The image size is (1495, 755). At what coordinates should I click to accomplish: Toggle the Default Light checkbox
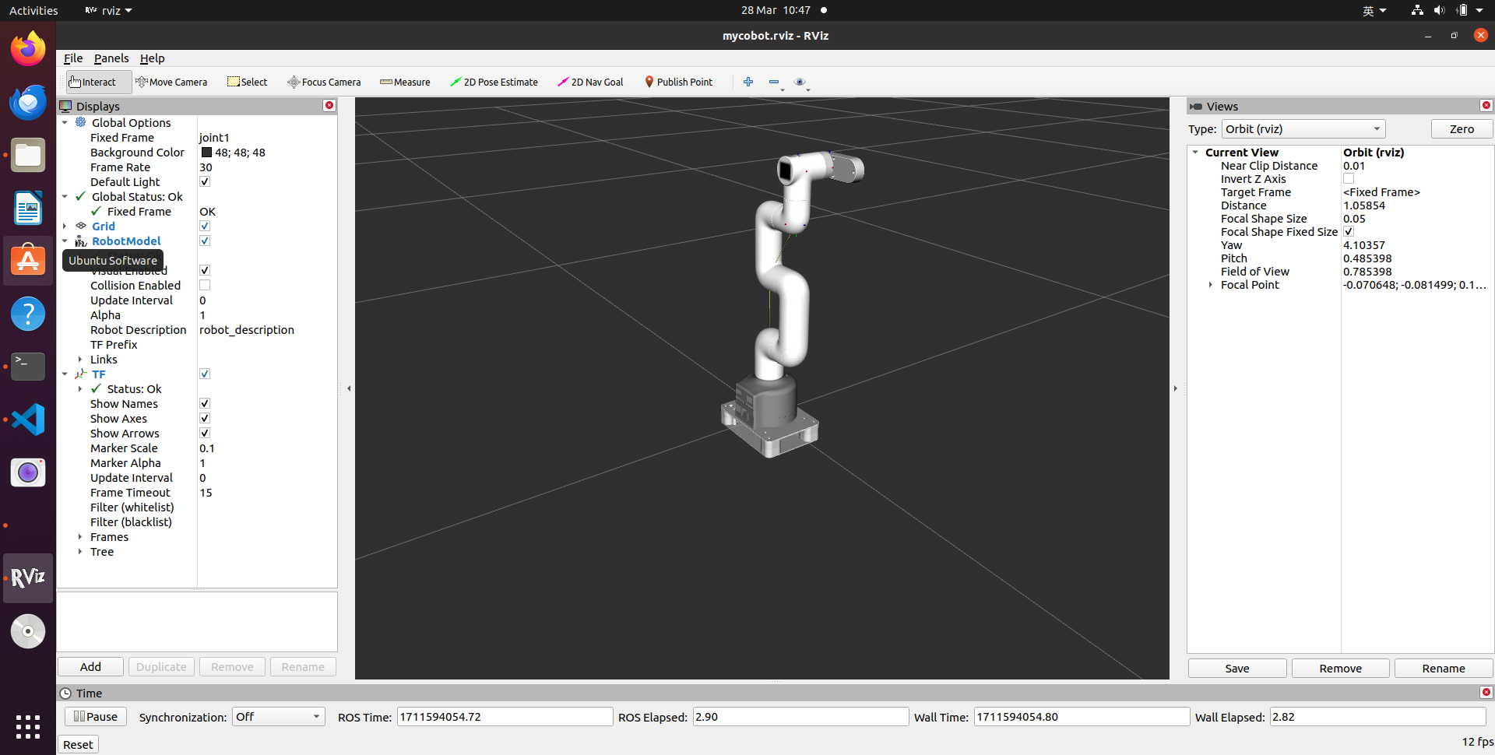coord(205,181)
